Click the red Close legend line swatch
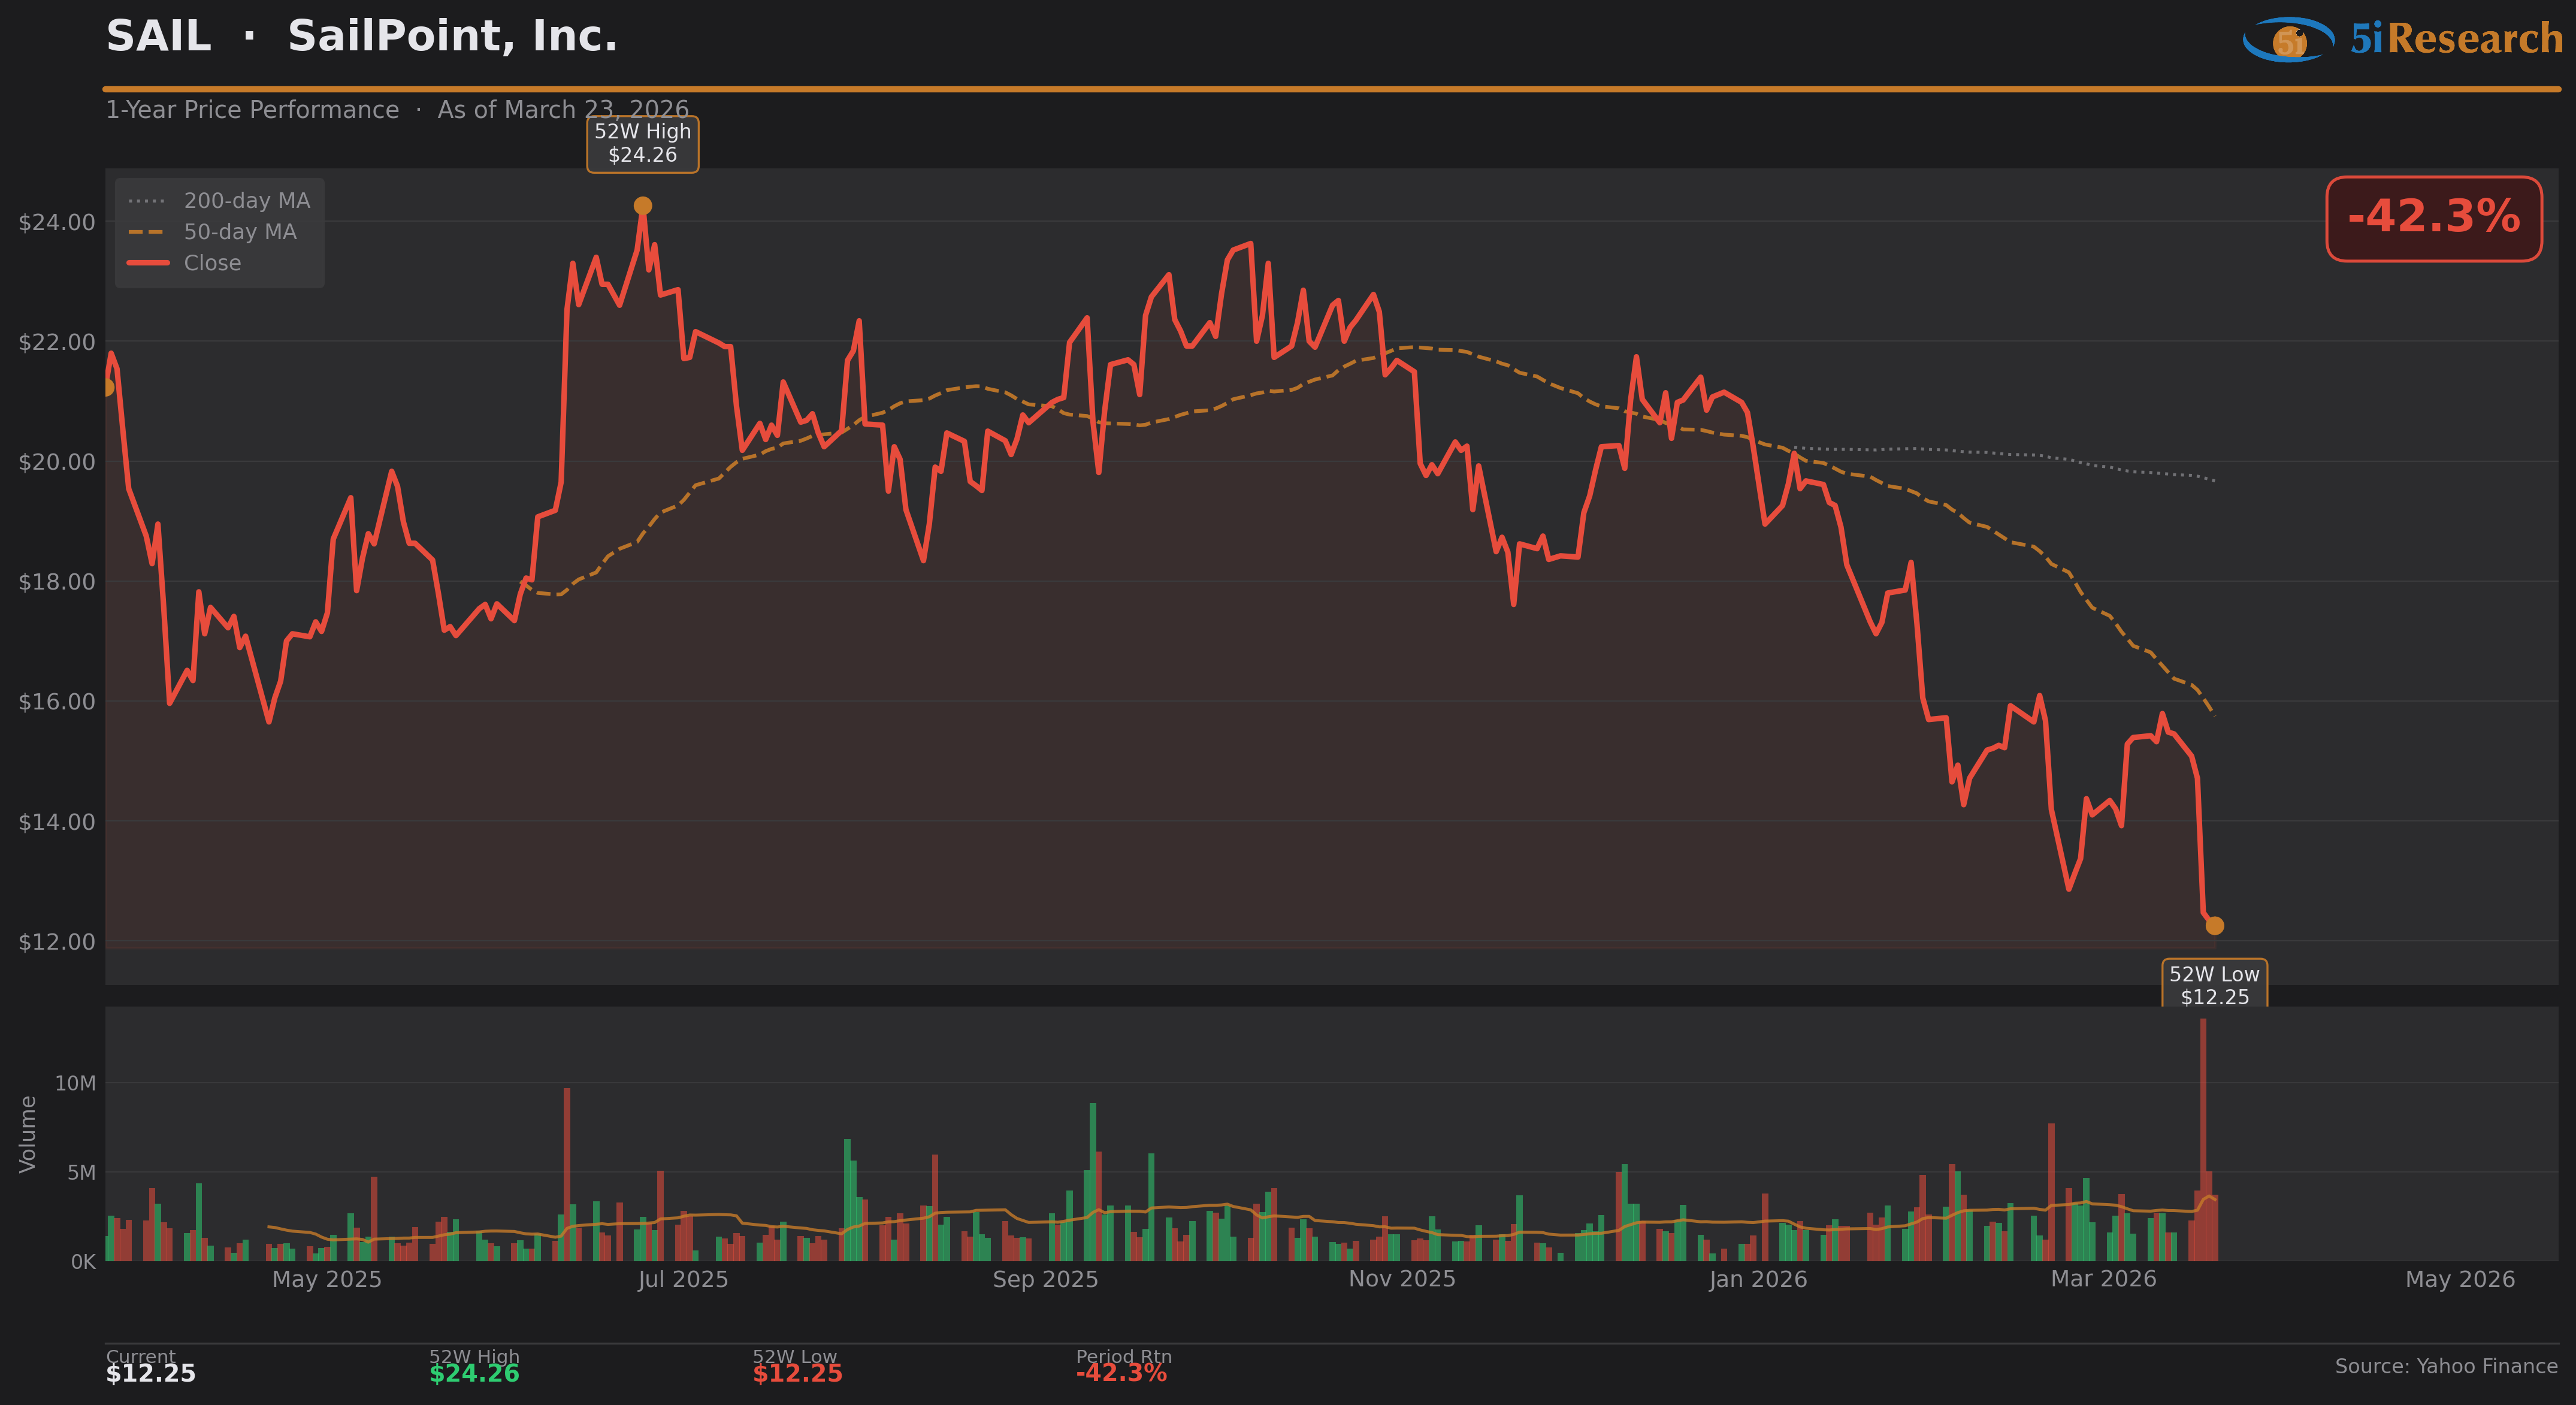This screenshot has height=1405, width=2576. click(148, 263)
